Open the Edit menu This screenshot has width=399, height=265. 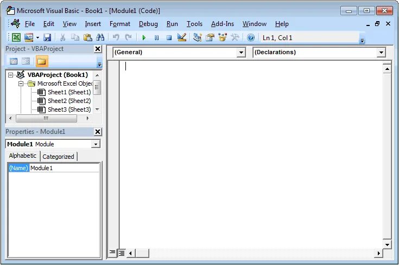pos(49,24)
